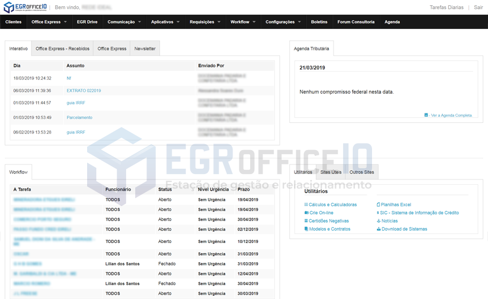Click the Dia column header
This screenshot has width=488, height=299.
pyautogui.click(x=17, y=66)
